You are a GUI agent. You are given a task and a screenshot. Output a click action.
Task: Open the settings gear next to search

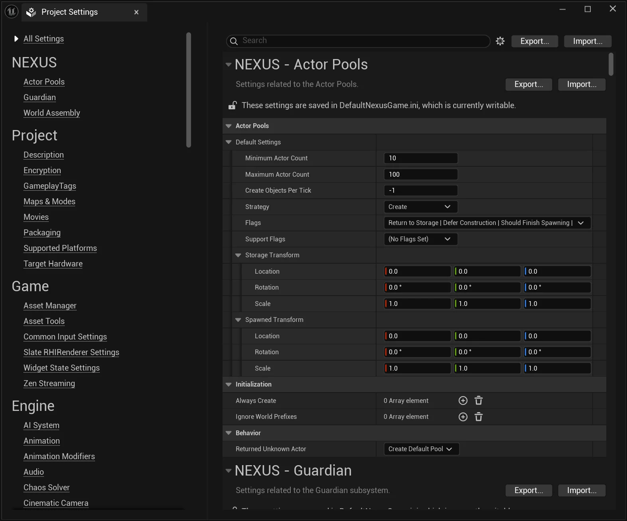[500, 41]
